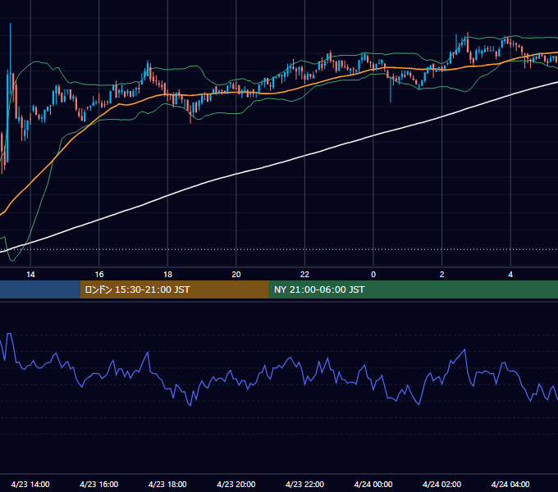Click the blue session bar before London

40,289
